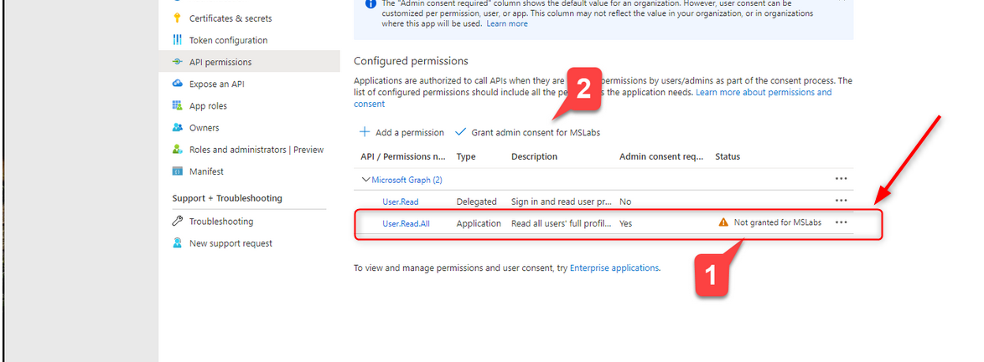Select the Token configuration icon
The height and width of the screenshot is (362, 984).
point(177,40)
